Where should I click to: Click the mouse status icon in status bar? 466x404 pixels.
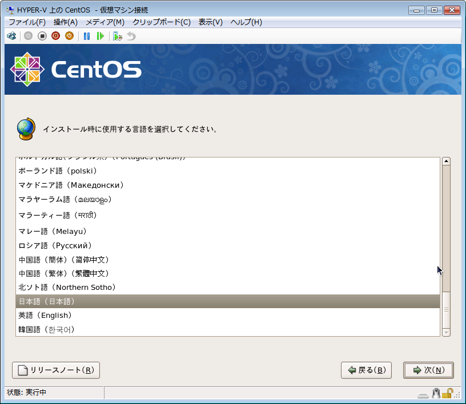click(x=436, y=393)
